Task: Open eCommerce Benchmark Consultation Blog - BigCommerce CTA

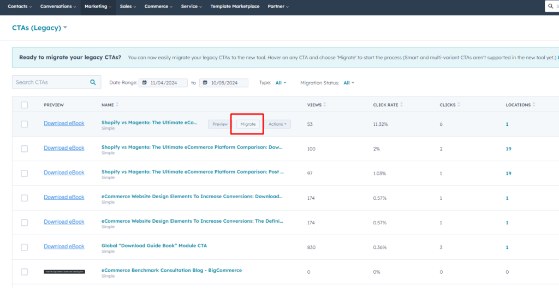Action: click(x=171, y=270)
